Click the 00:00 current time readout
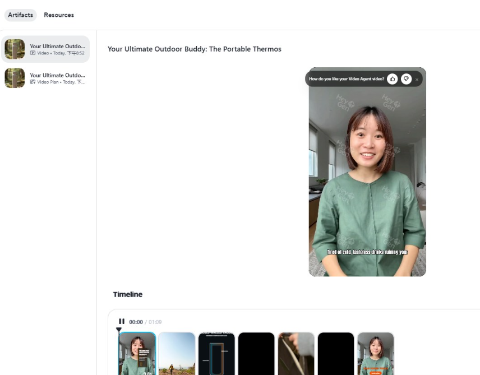The width and height of the screenshot is (480, 375). [x=136, y=322]
